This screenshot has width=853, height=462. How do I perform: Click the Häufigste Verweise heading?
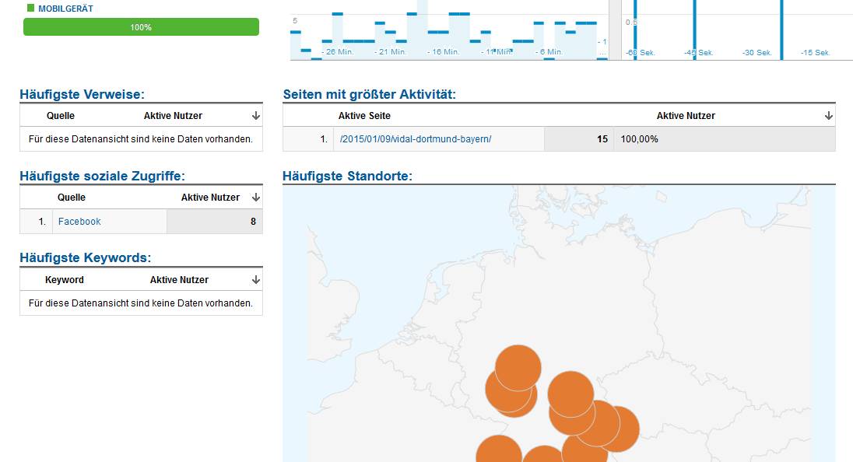(82, 94)
